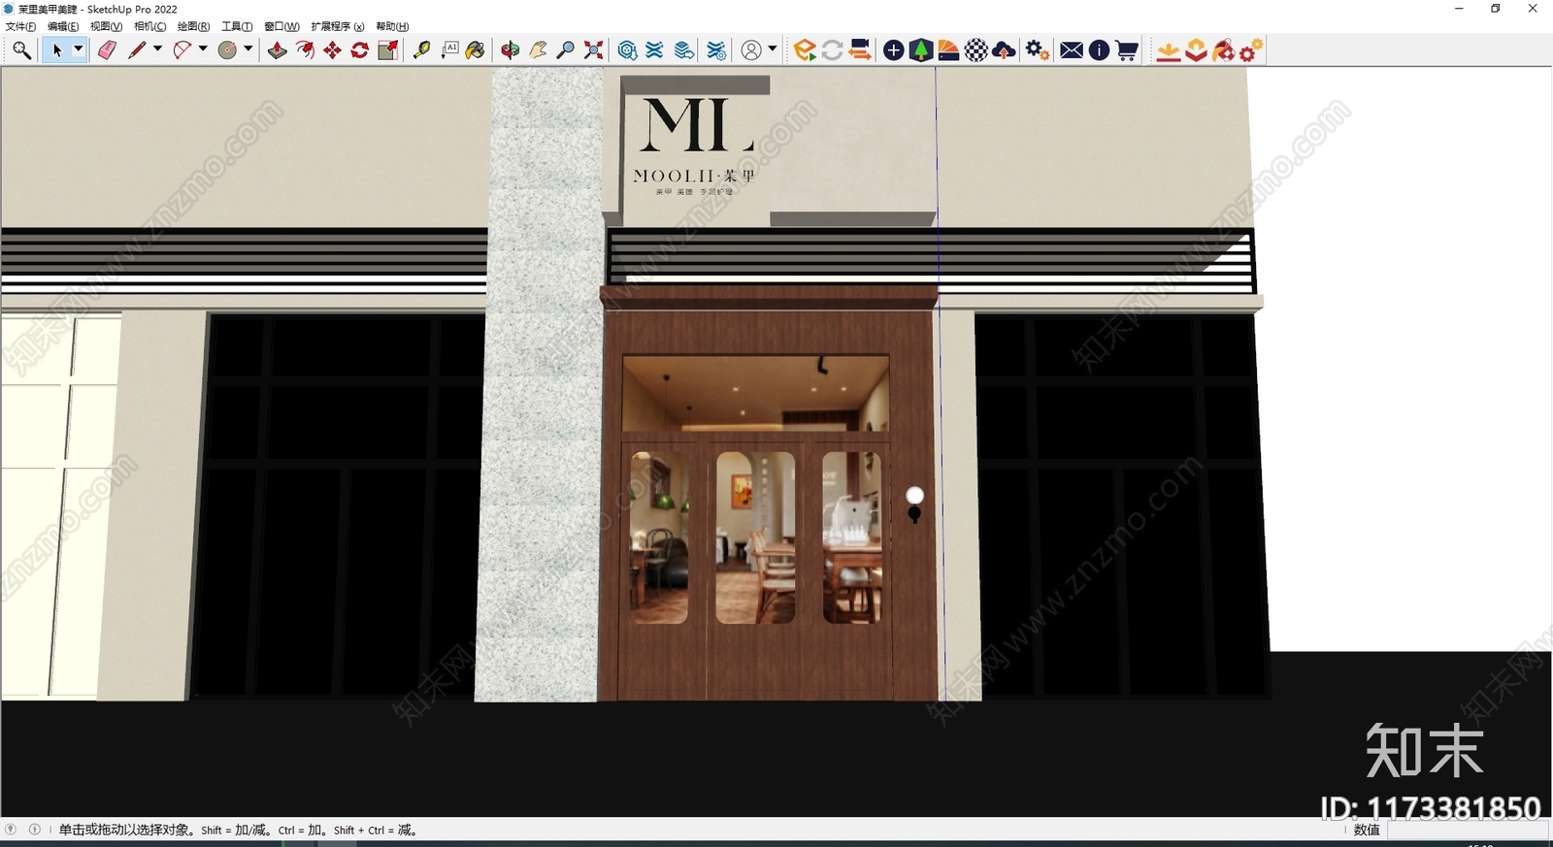The width and height of the screenshot is (1553, 847).
Task: Open the user account sign-in icon
Action: click(x=751, y=50)
